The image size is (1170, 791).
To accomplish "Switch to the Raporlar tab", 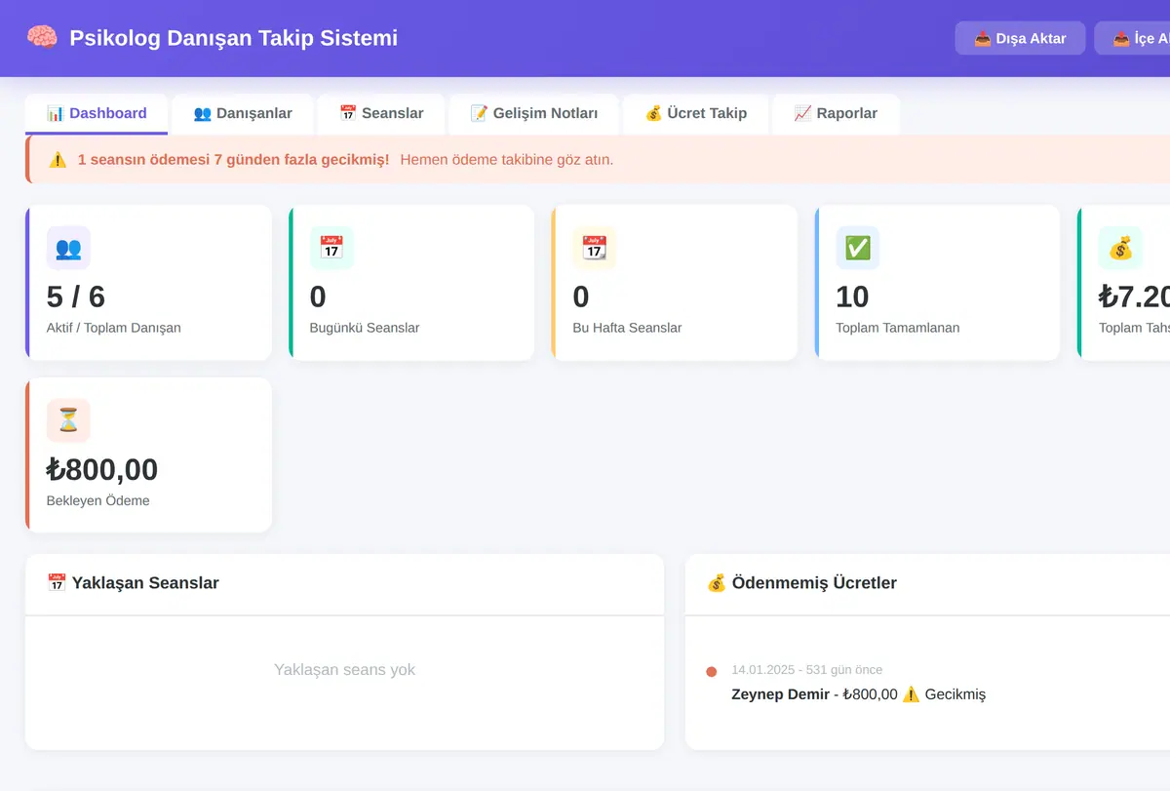I will tap(836, 113).
